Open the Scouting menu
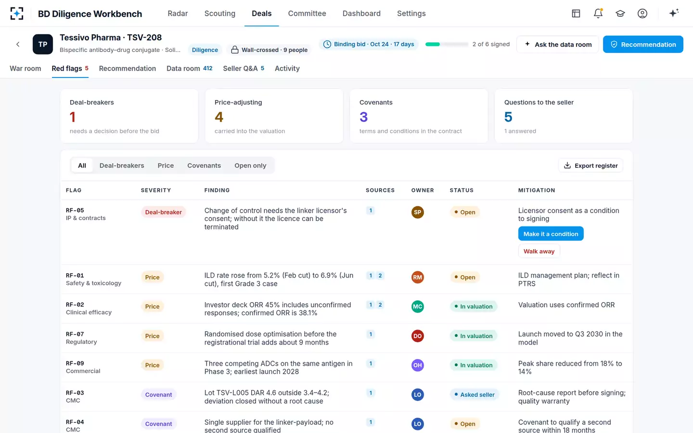Image resolution: width=693 pixels, height=433 pixels. click(220, 13)
